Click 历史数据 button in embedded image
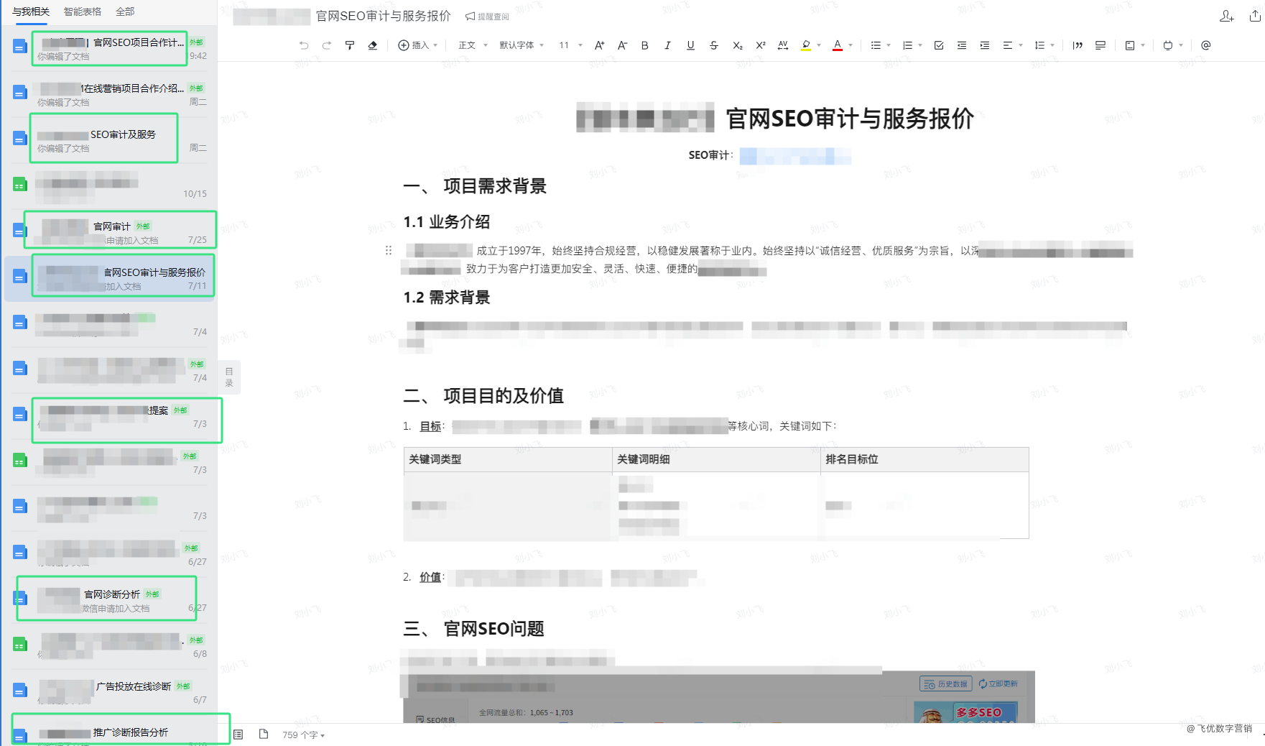 (945, 683)
